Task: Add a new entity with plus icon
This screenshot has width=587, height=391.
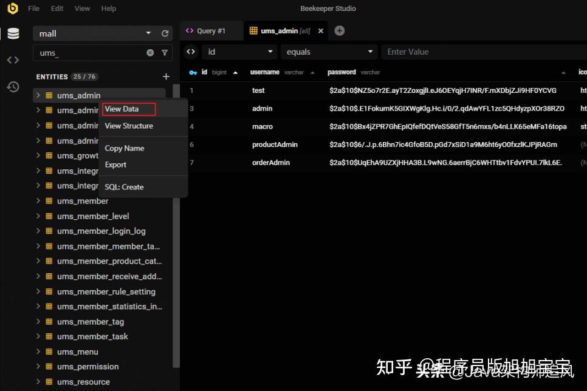Action: [x=166, y=76]
